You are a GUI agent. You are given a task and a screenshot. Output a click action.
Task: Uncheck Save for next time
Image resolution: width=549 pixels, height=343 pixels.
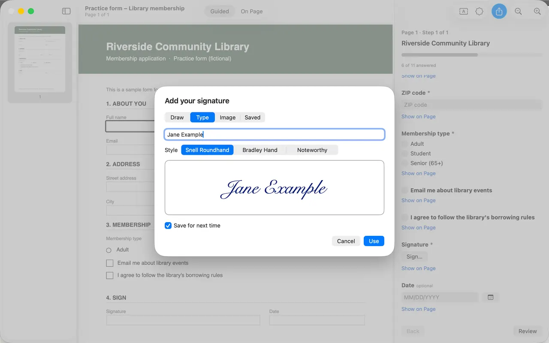[168, 226]
